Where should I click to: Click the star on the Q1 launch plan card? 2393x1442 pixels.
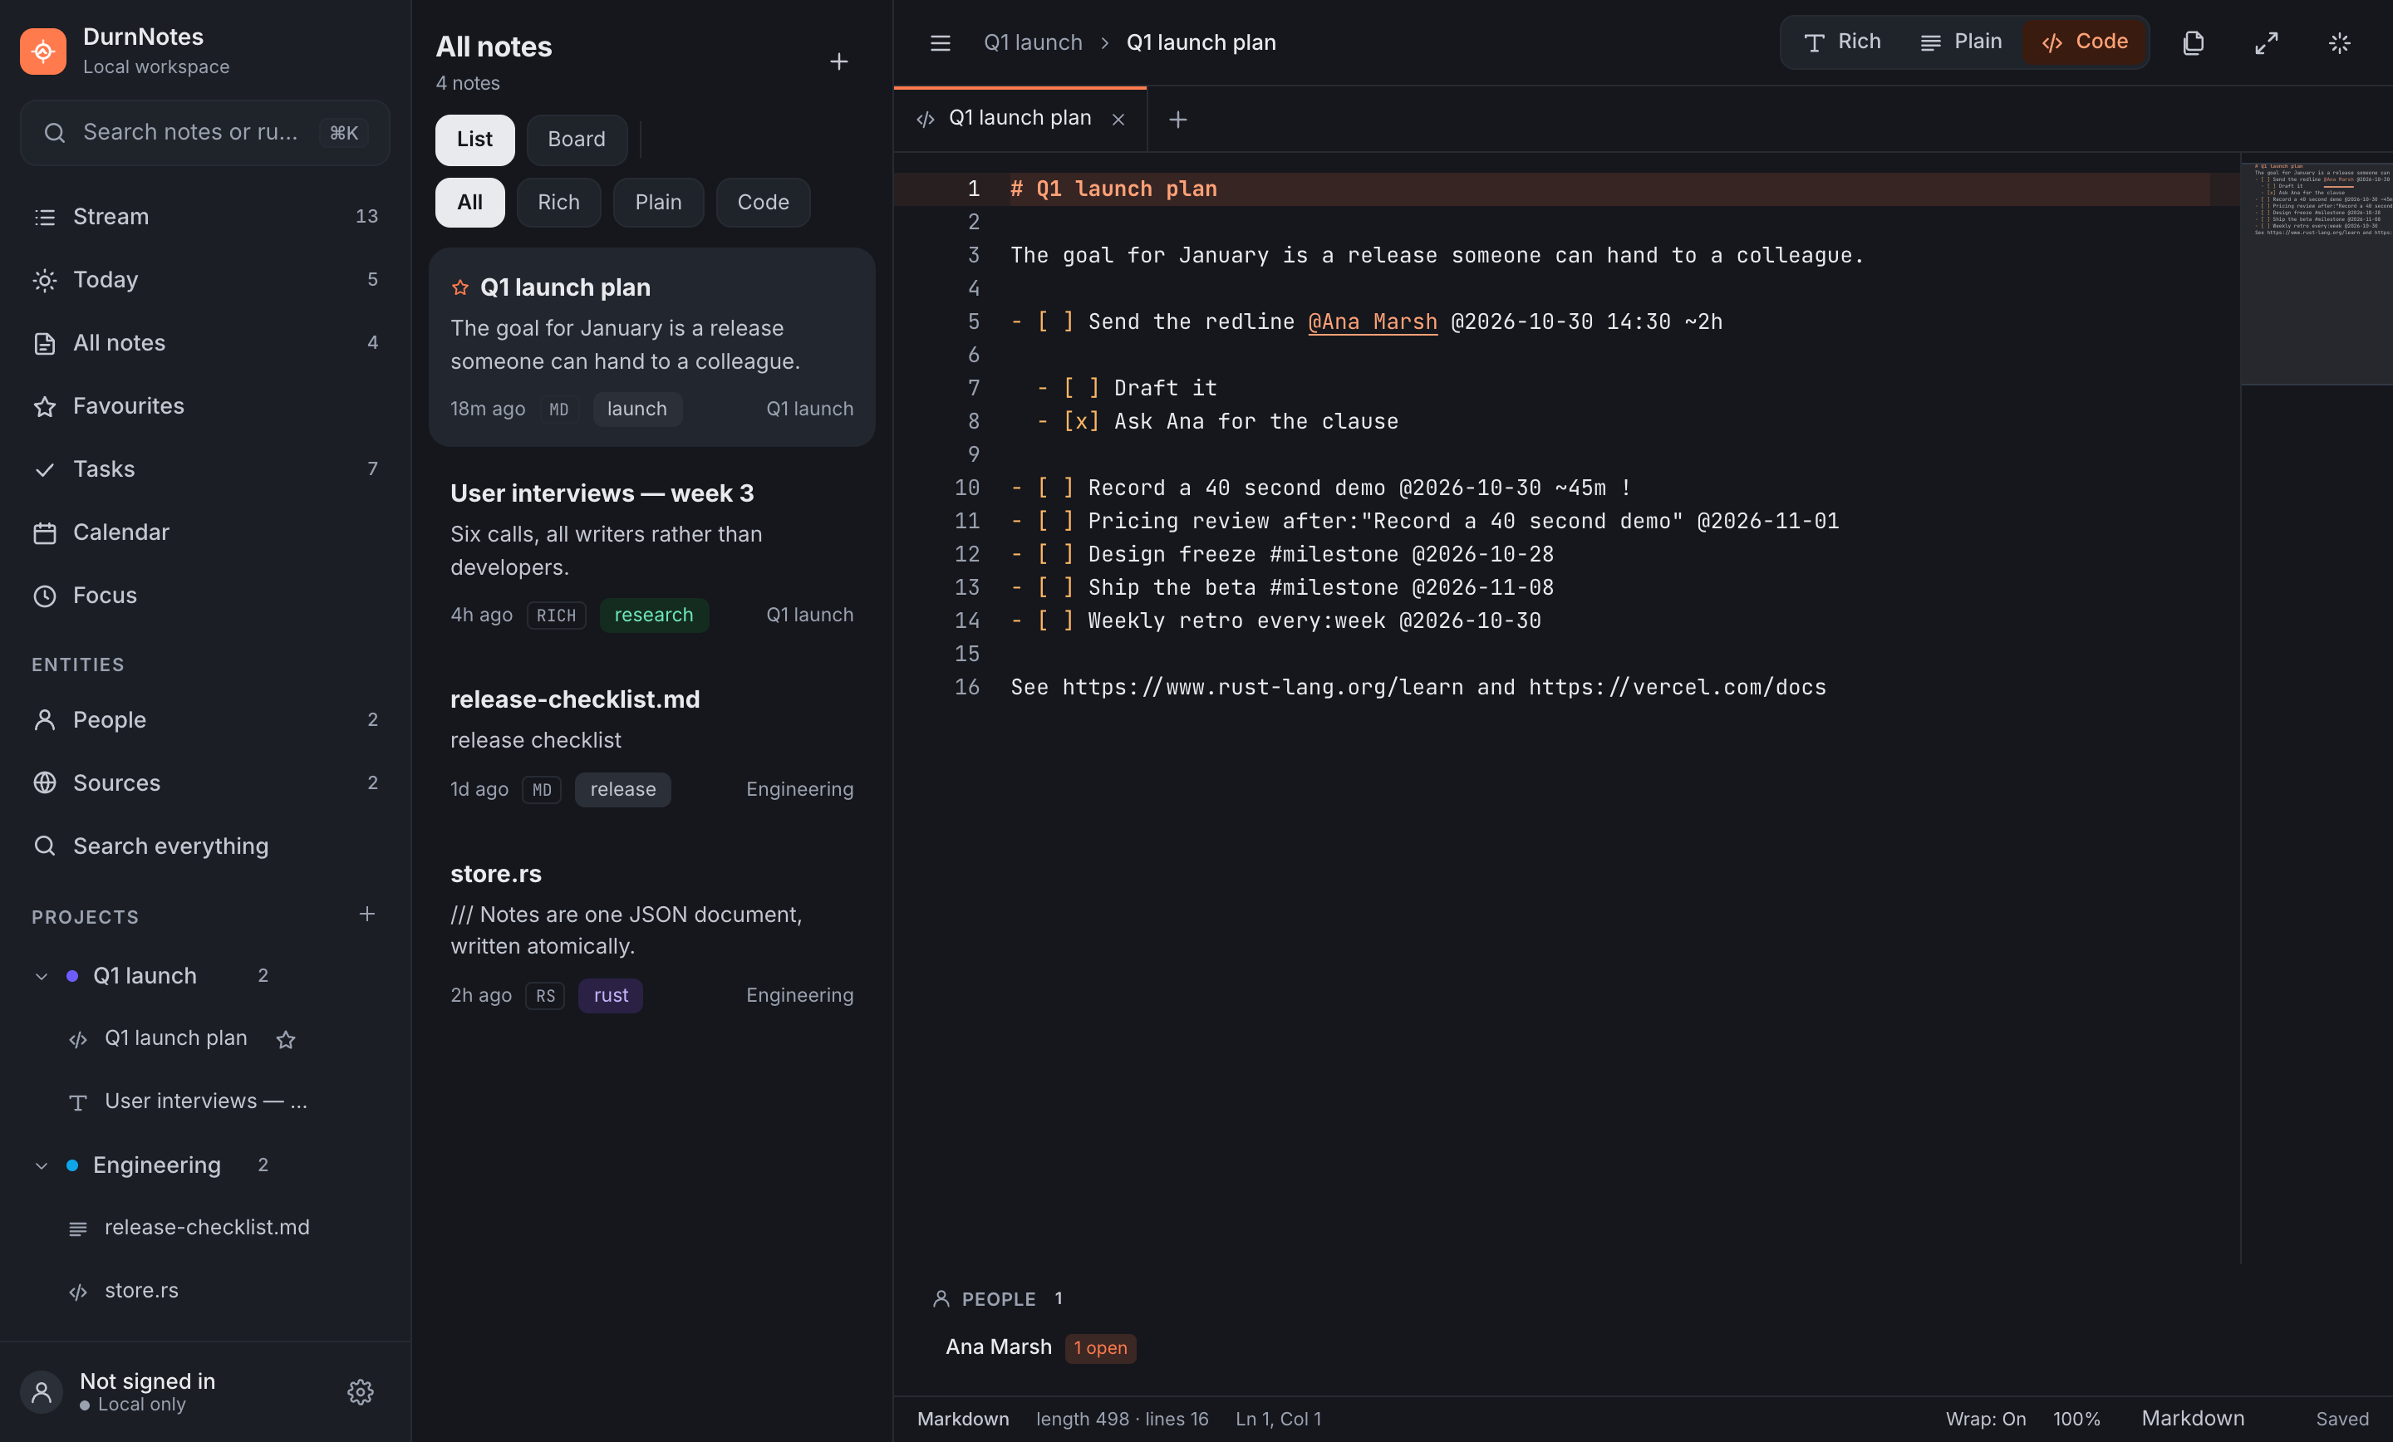[x=460, y=287]
